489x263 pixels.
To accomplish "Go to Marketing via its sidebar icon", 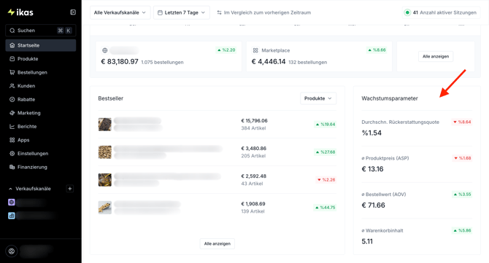I will coord(12,113).
